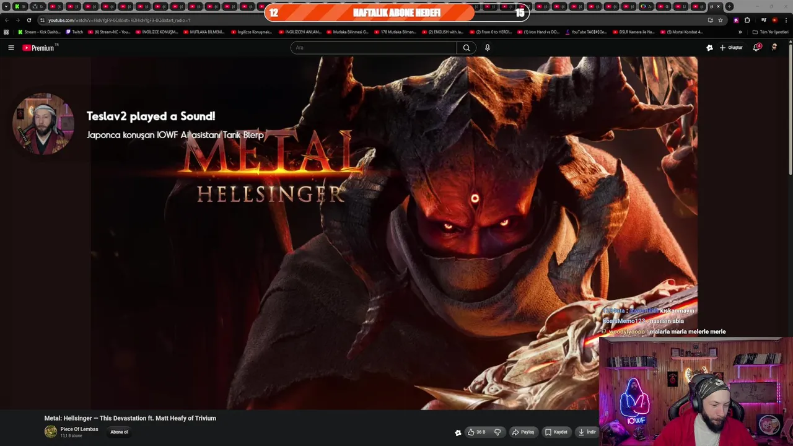This screenshot has height=446, width=793.
Task: Go back using browser back arrow
Action: [x=7, y=20]
